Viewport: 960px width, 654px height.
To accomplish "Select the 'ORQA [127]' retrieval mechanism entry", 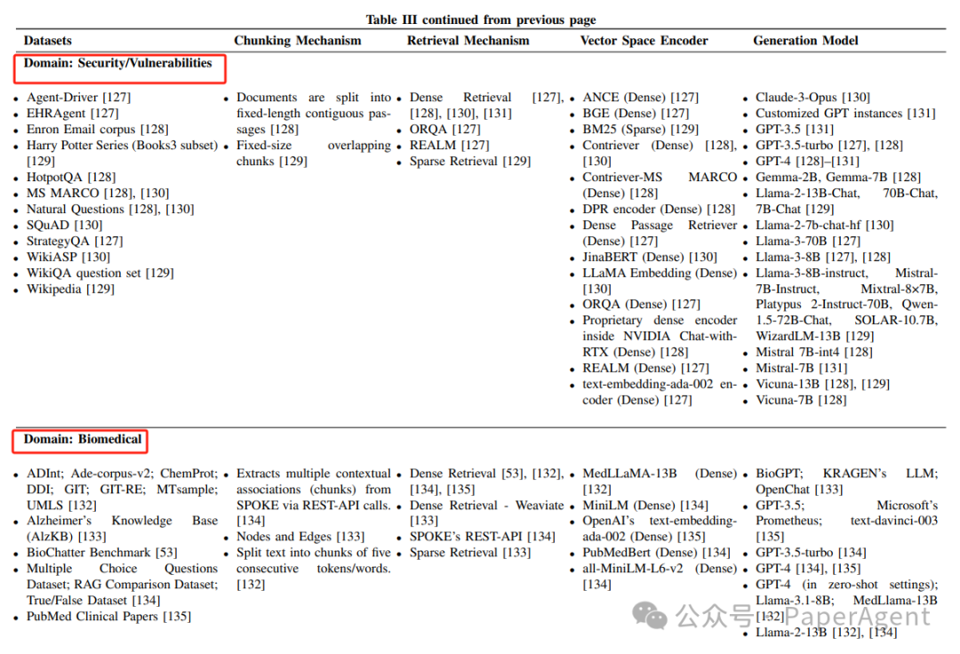I will click(x=445, y=129).
